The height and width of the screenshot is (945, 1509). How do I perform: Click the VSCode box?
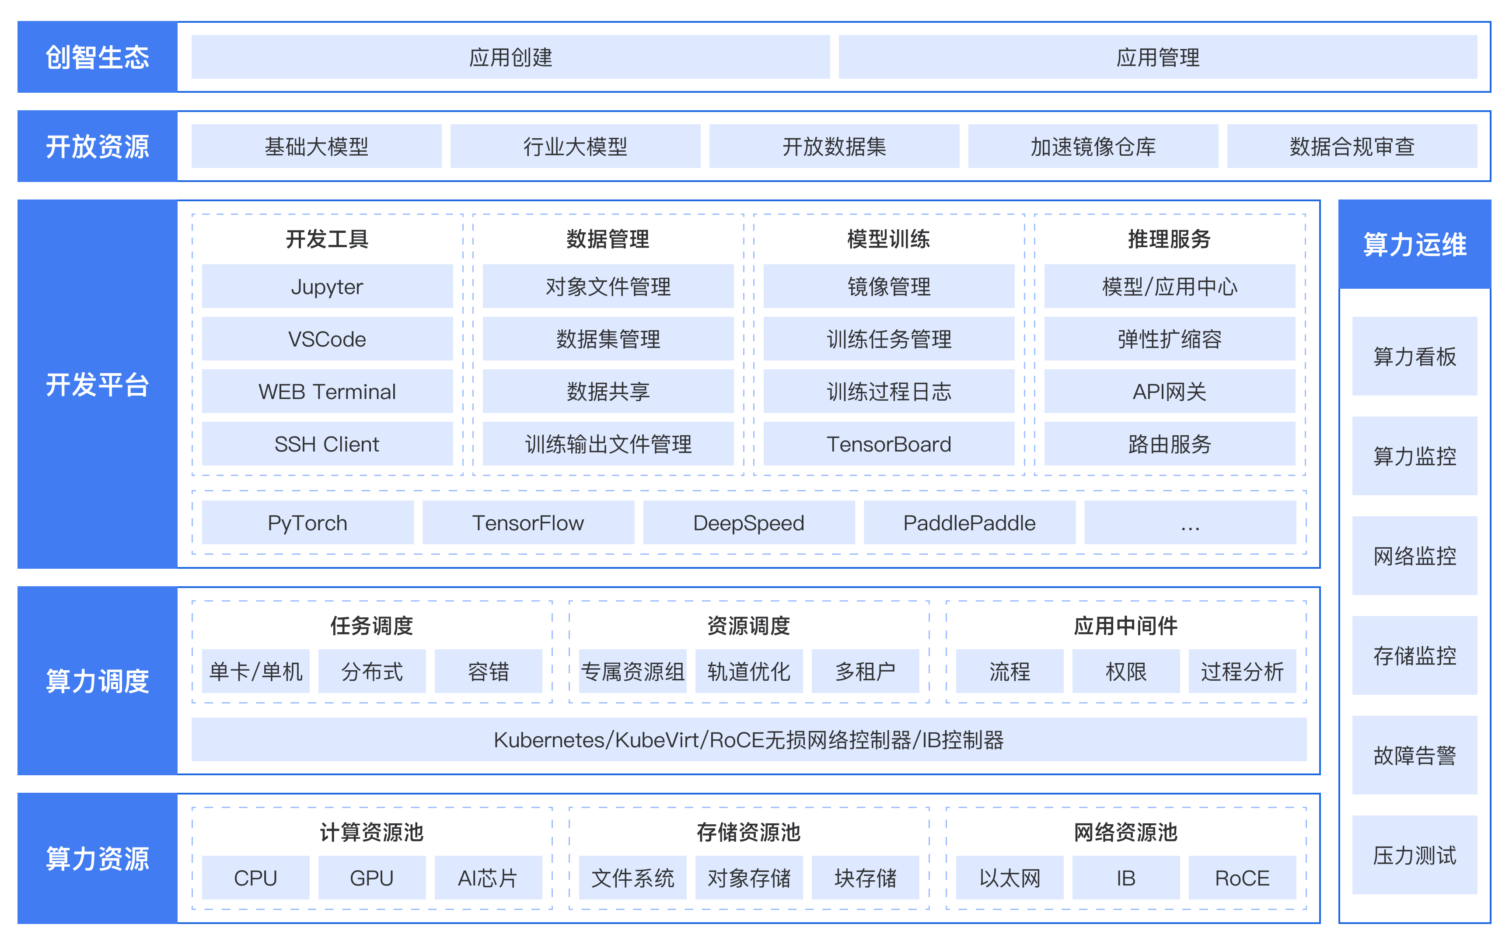tap(327, 339)
